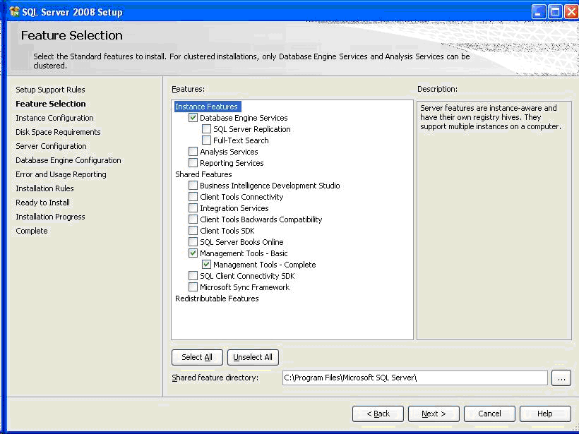
Task: Uncheck Management Tools - Complete
Action: [x=206, y=265]
